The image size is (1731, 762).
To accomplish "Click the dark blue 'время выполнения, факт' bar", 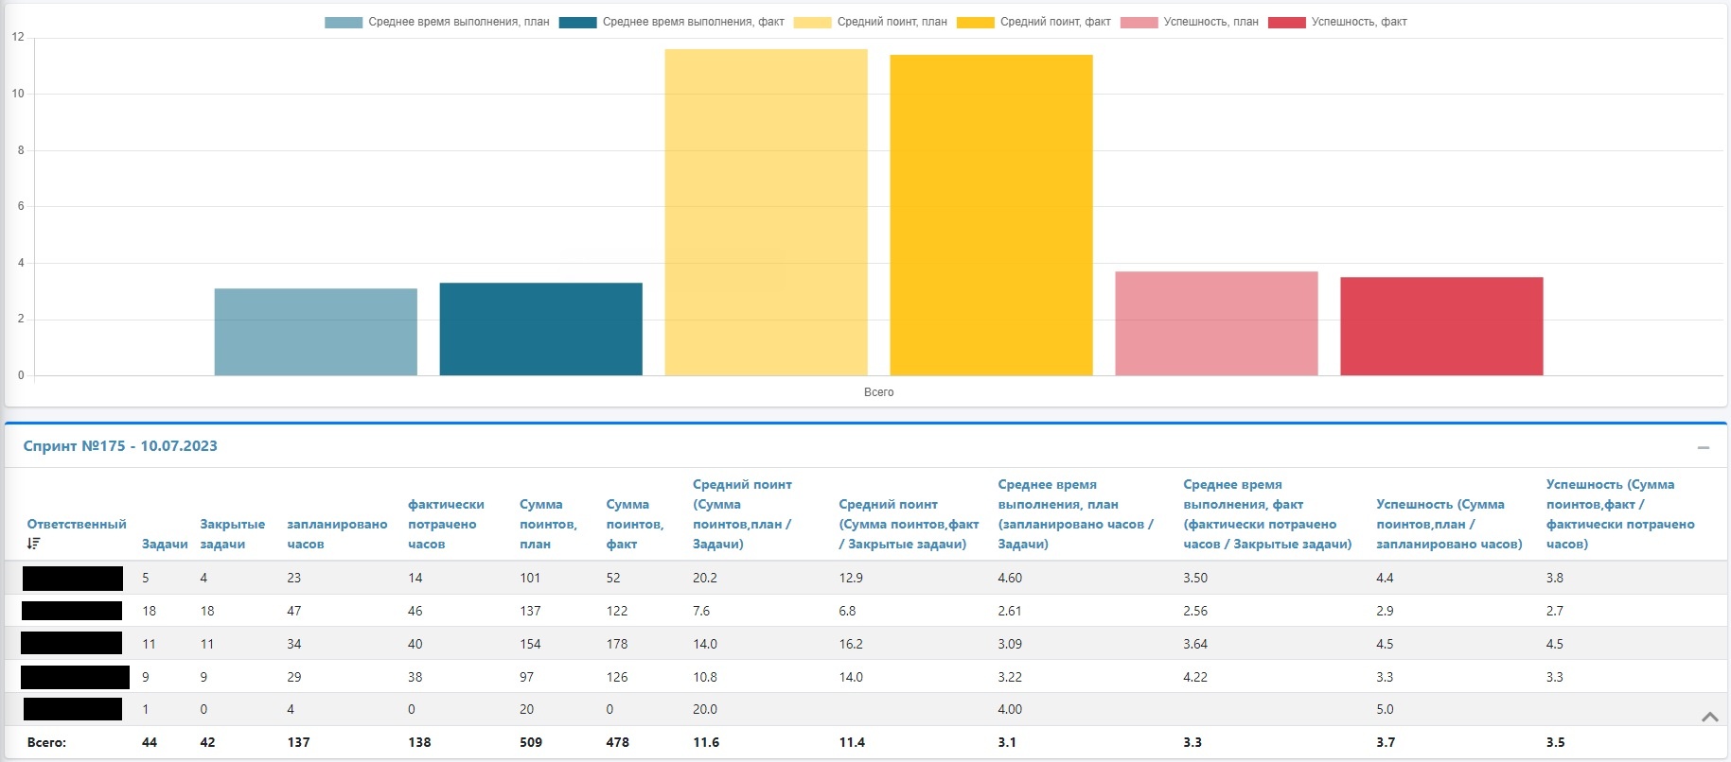I will pyautogui.click(x=540, y=329).
